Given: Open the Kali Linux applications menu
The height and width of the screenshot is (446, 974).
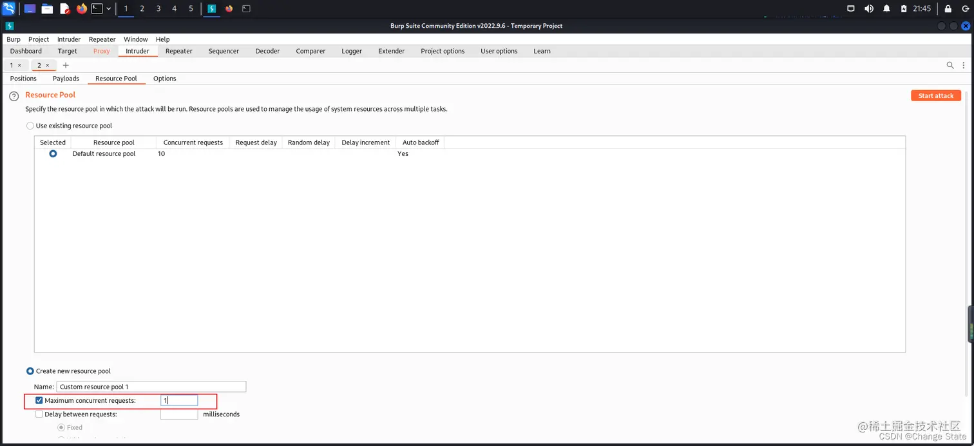Looking at the screenshot, I should pyautogui.click(x=8, y=8).
